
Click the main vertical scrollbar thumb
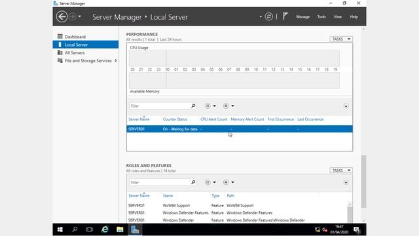click(364, 182)
